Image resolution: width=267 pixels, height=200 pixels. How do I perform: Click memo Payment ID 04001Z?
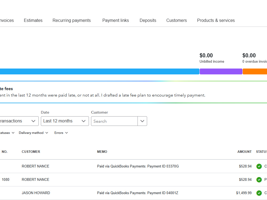(x=138, y=193)
